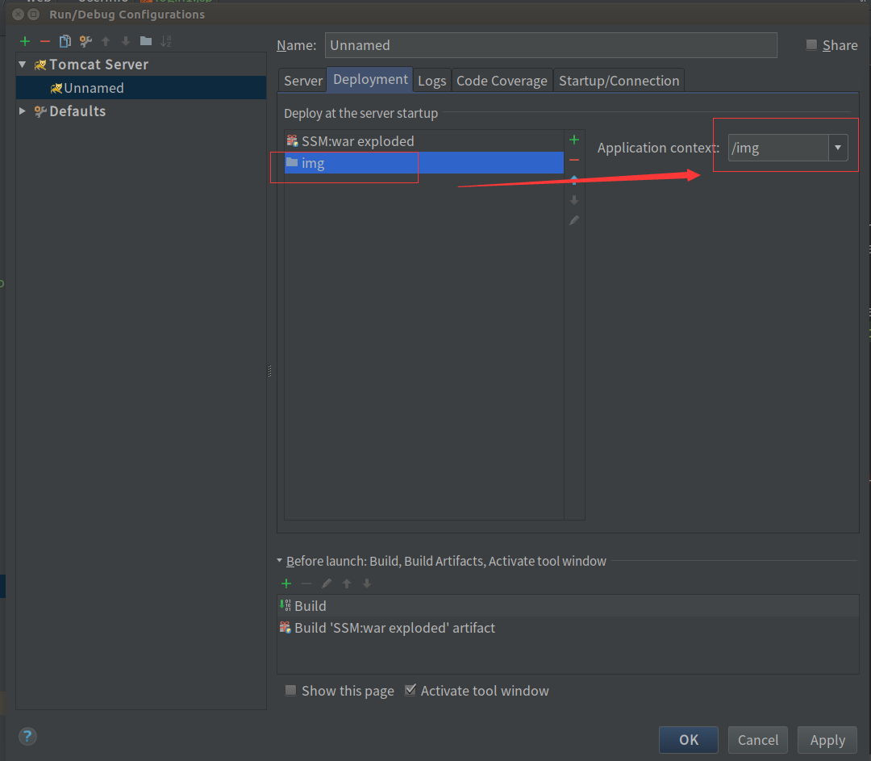
Task: Enable Show this page checkbox
Action: pyautogui.click(x=290, y=691)
